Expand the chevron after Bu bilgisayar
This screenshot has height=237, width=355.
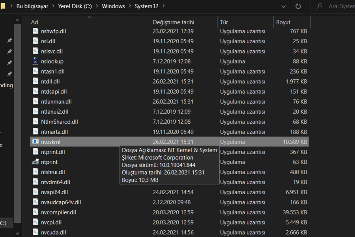point(53,6)
